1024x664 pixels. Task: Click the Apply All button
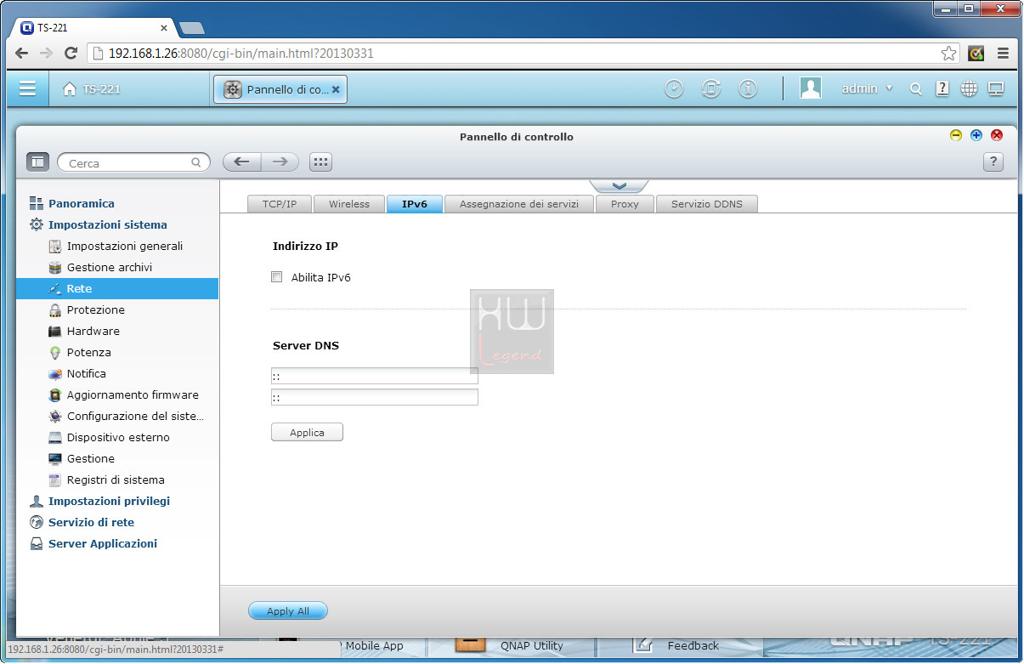[x=288, y=611]
